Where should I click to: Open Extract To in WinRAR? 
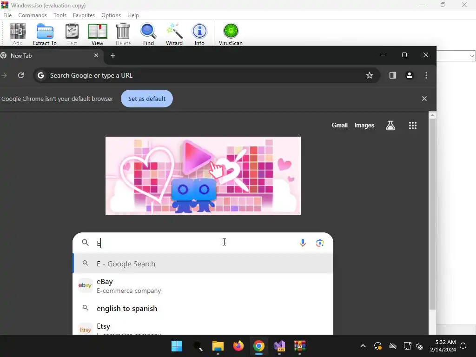tap(45, 34)
